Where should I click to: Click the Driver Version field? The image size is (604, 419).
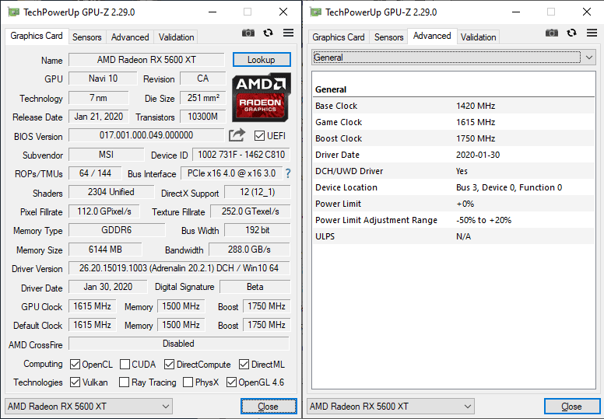(179, 268)
